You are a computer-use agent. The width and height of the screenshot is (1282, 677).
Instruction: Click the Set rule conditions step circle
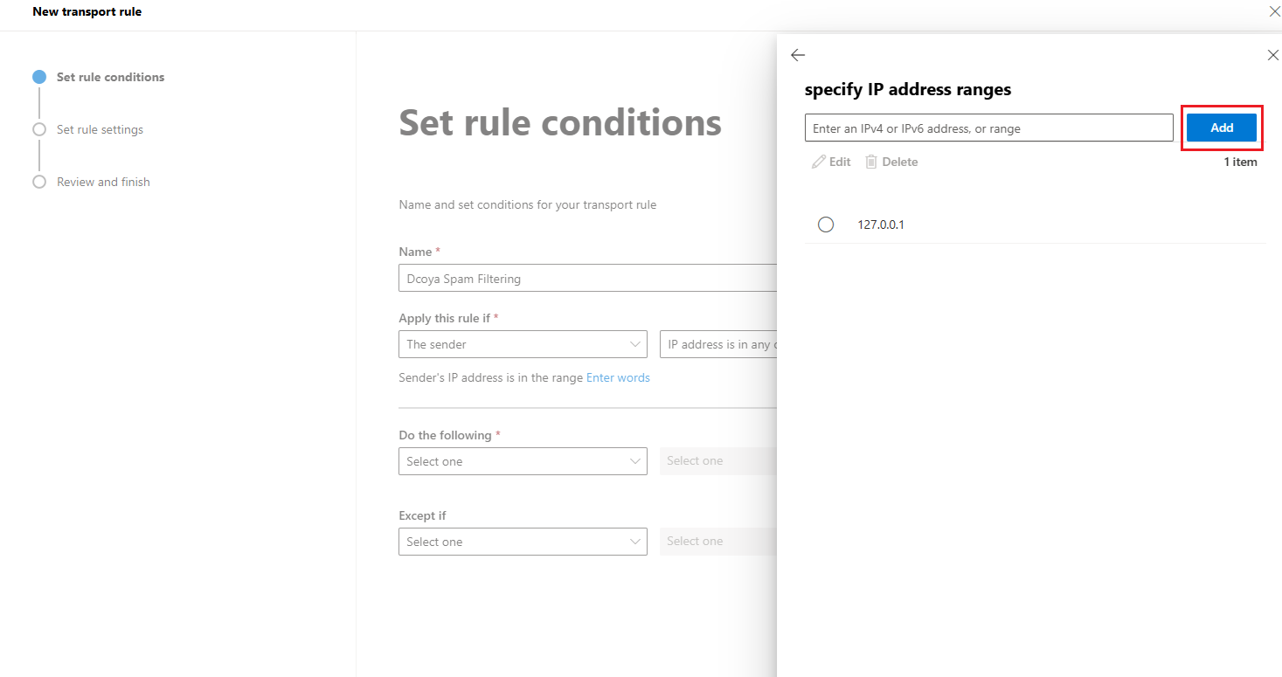point(39,77)
